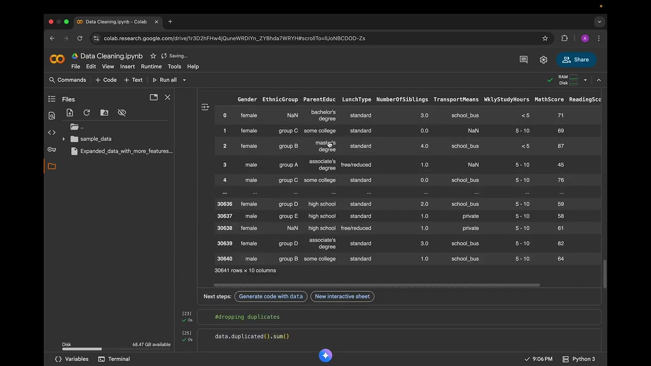
Task: Star the Data Cleaning notebook
Action: pyautogui.click(x=153, y=56)
